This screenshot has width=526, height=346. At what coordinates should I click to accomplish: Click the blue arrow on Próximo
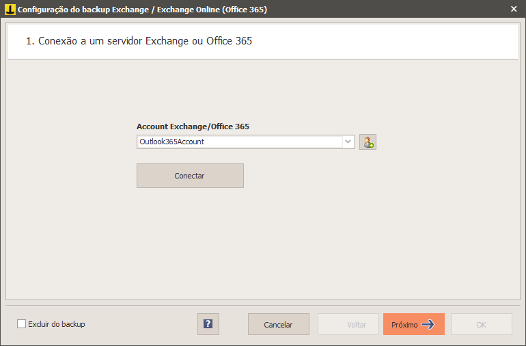click(x=428, y=325)
